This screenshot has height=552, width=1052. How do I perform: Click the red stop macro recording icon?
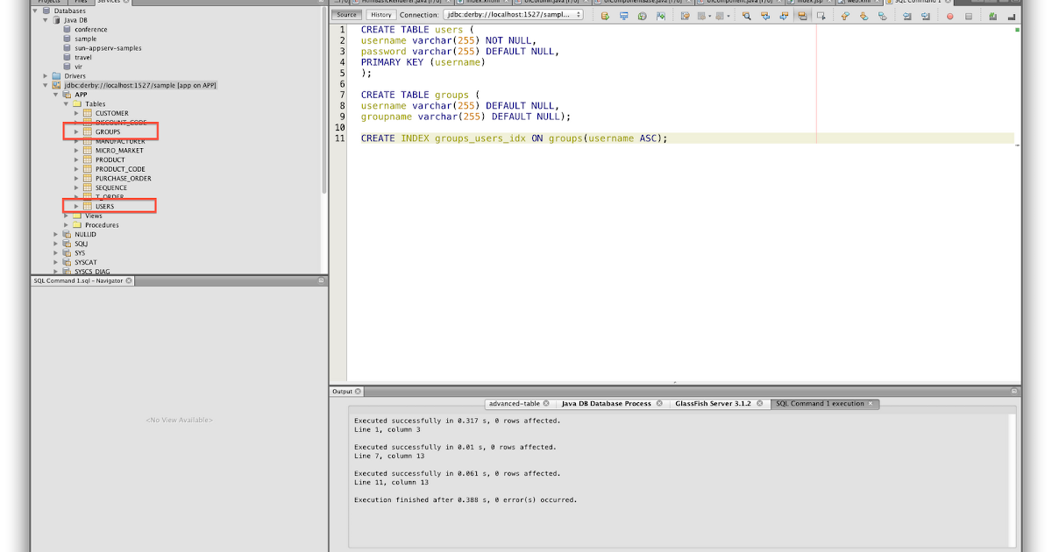[949, 15]
